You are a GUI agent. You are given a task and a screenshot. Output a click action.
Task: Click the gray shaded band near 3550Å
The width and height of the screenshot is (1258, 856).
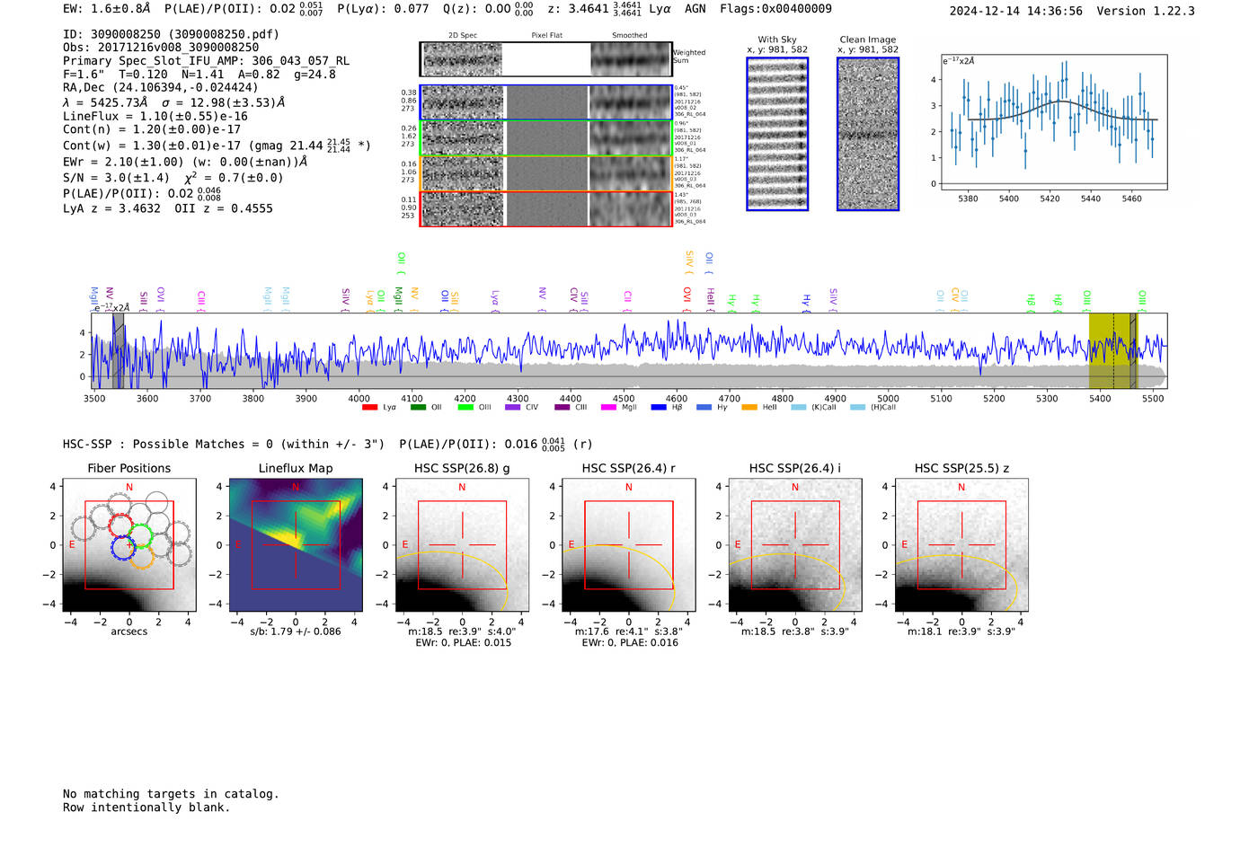(x=119, y=350)
